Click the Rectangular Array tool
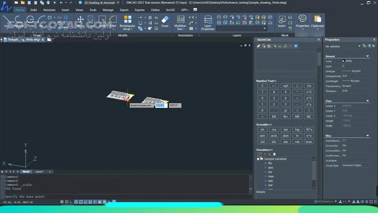Viewport: 378px width, 213px height. pyautogui.click(x=127, y=23)
